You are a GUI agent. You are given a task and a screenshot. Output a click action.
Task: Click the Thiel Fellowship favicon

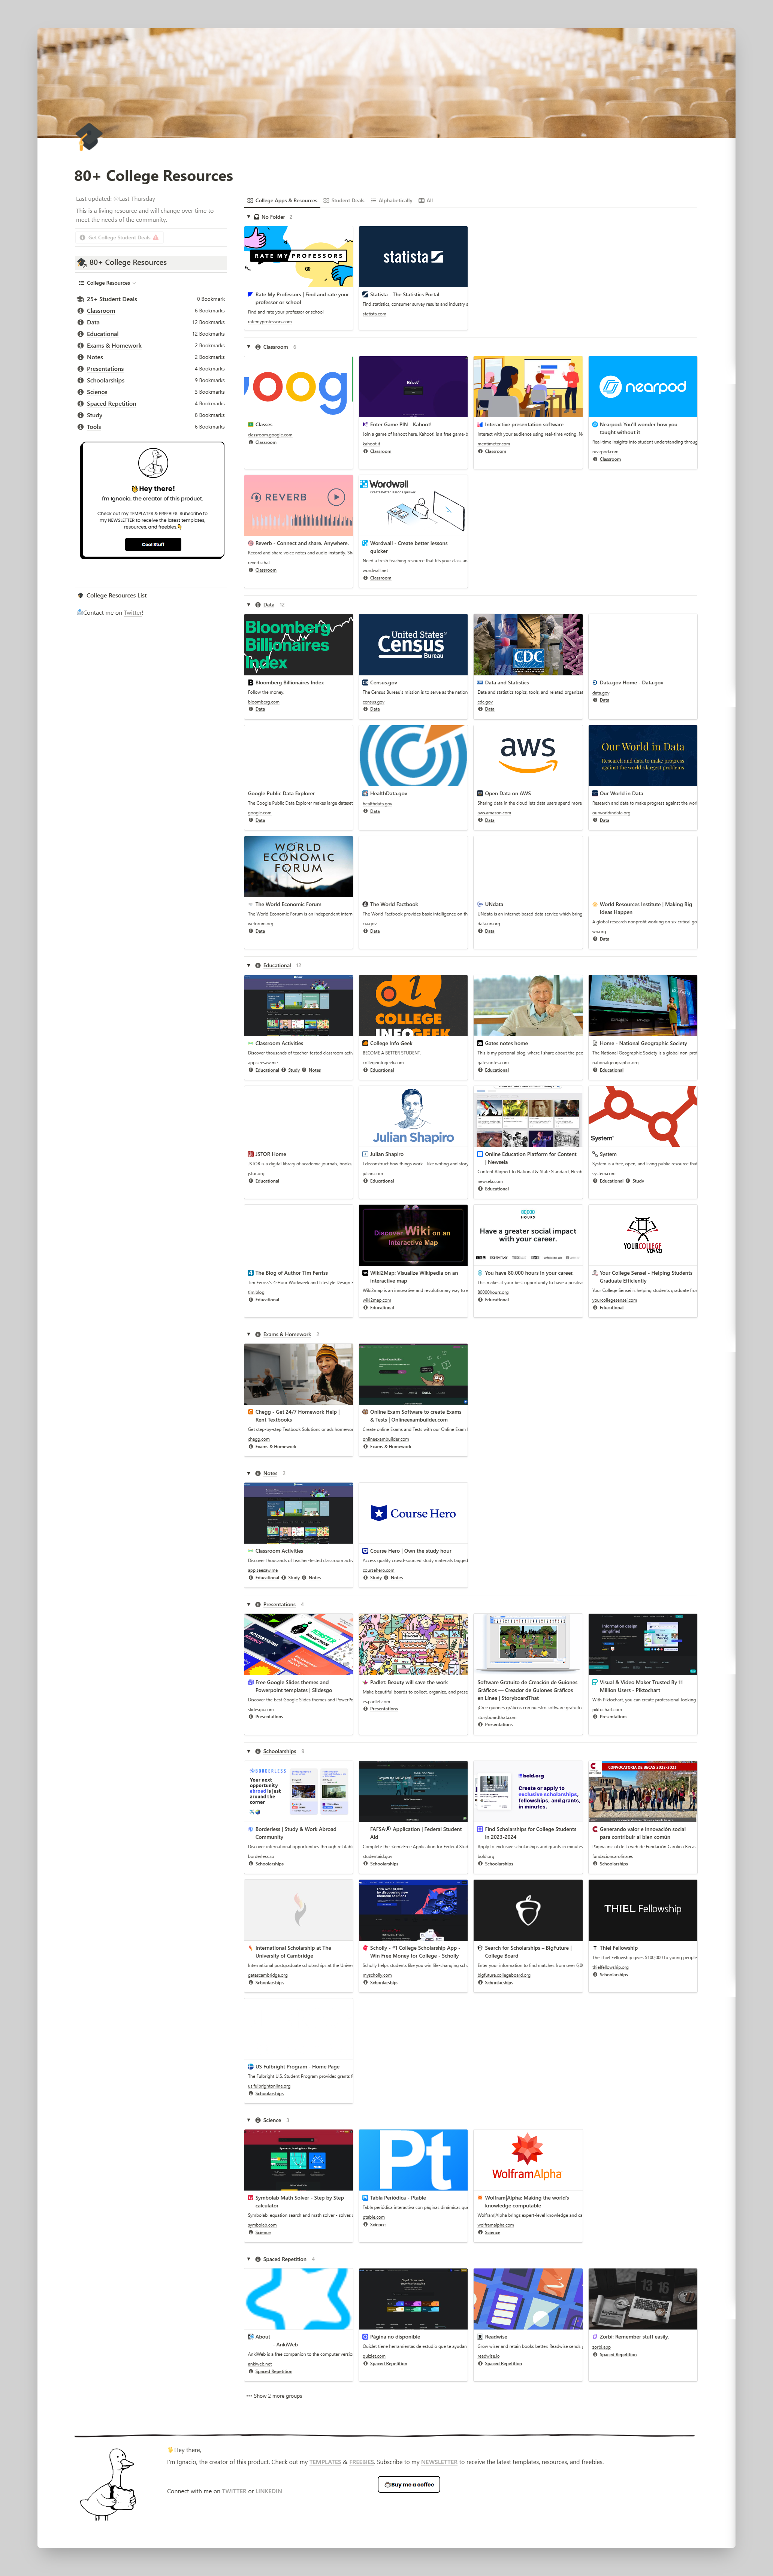pos(595,1948)
